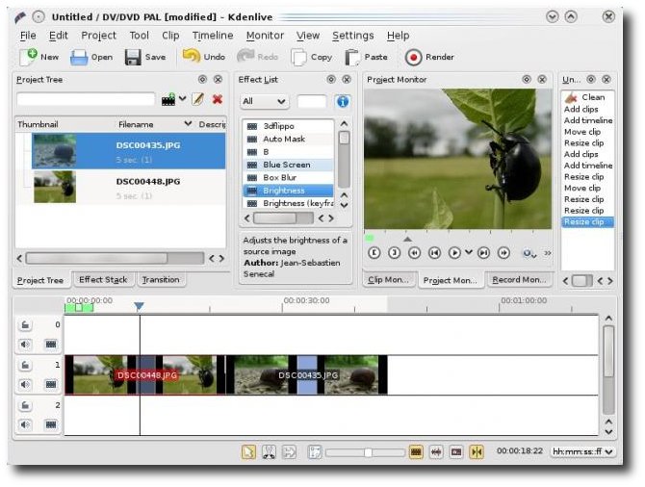
Task: Open the monitor configure dropdown
Action: [529, 253]
